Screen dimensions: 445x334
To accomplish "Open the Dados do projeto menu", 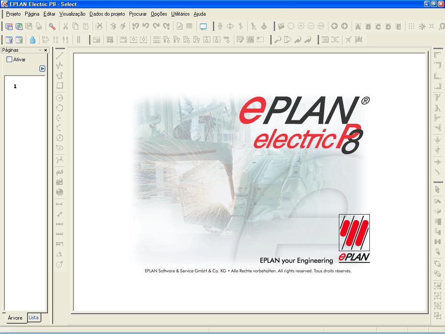I will click(x=107, y=14).
